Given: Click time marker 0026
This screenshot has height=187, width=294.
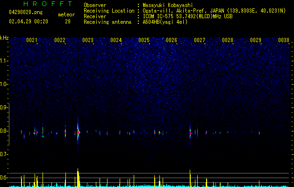Looking at the screenshot, I should point(172,40).
